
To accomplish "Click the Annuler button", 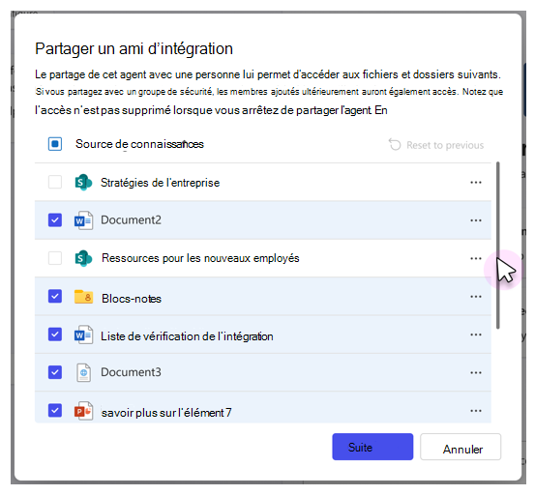I will 461,447.
